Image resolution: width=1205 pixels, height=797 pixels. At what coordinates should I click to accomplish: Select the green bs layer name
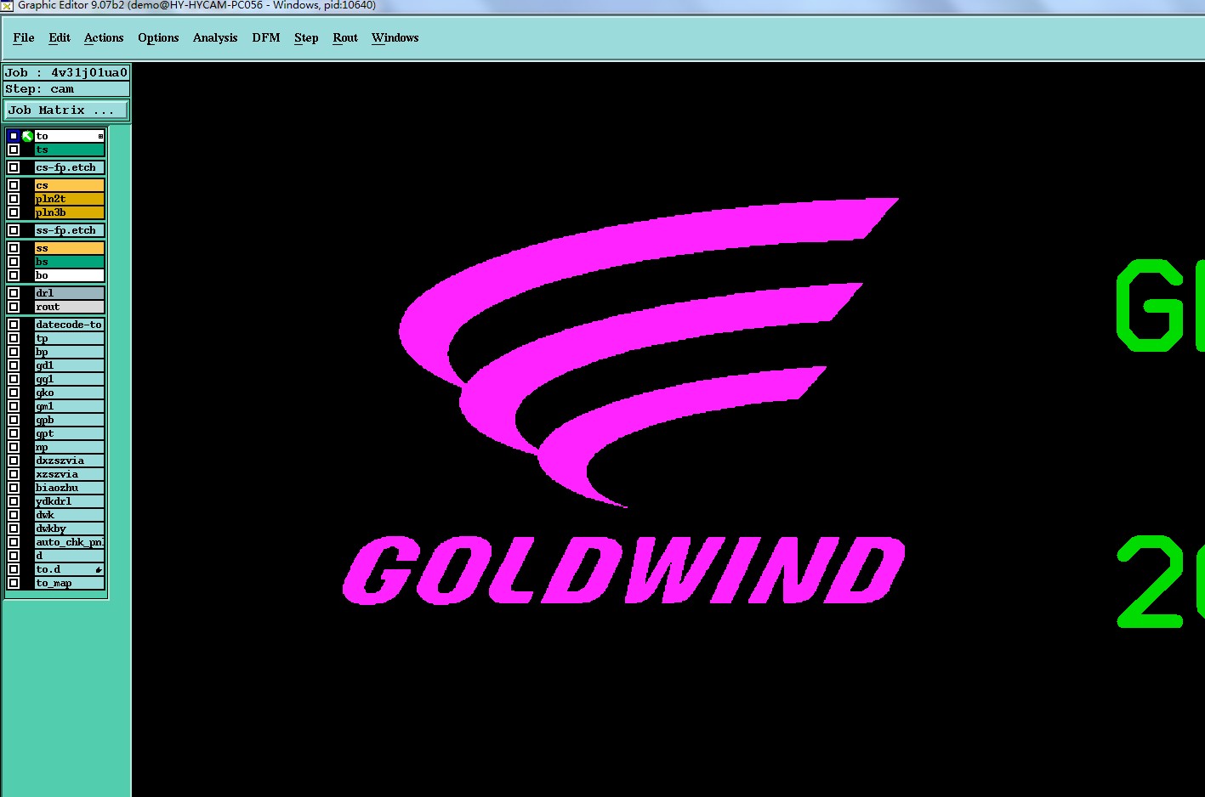tap(70, 262)
